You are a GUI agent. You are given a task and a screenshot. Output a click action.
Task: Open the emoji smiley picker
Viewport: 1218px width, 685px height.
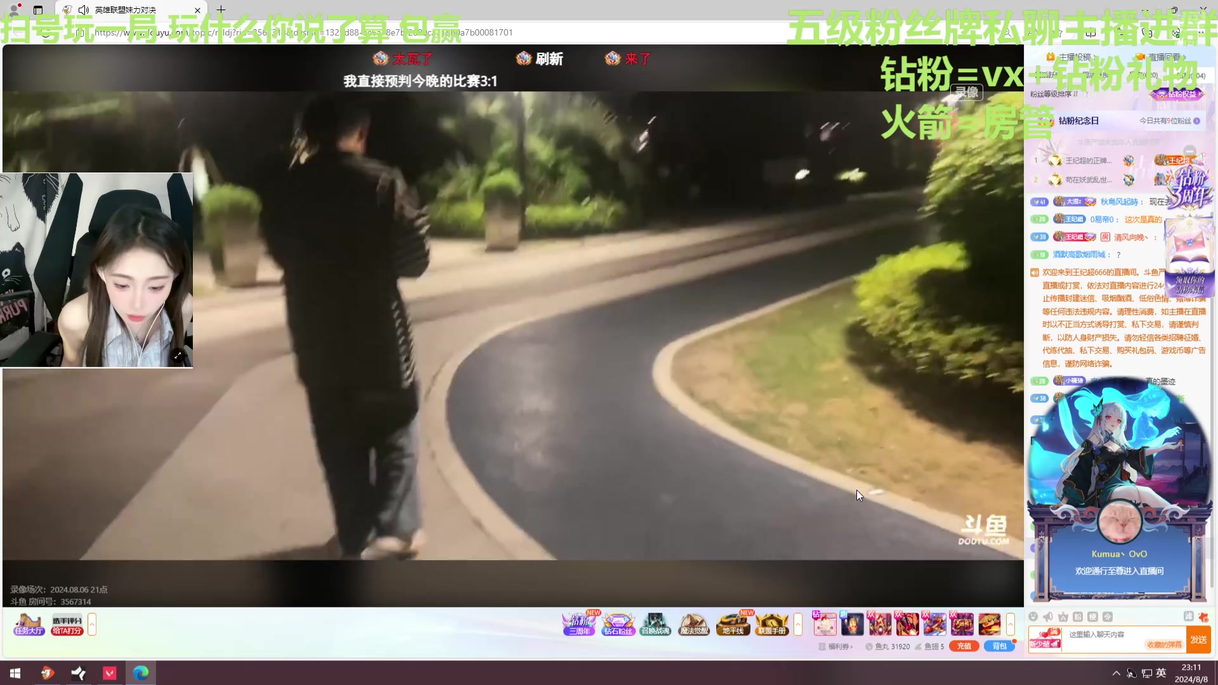(x=1033, y=616)
